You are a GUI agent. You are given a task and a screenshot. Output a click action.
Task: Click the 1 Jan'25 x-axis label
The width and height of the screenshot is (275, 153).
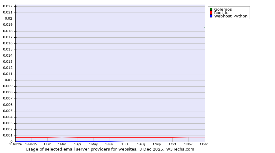click(x=31, y=144)
